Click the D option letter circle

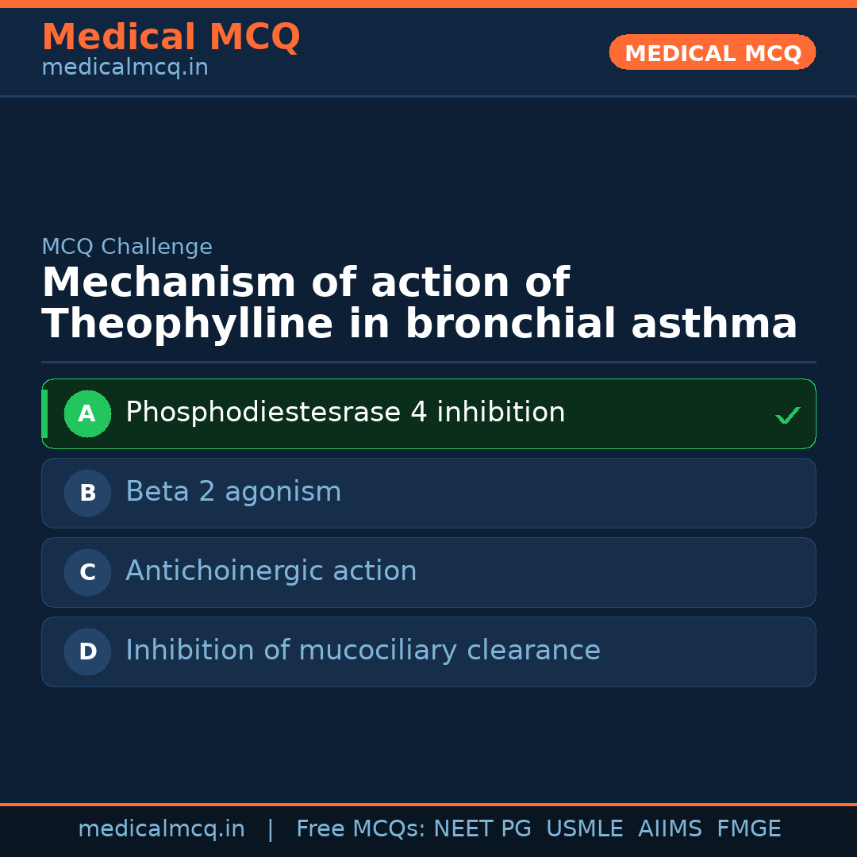[x=87, y=651]
